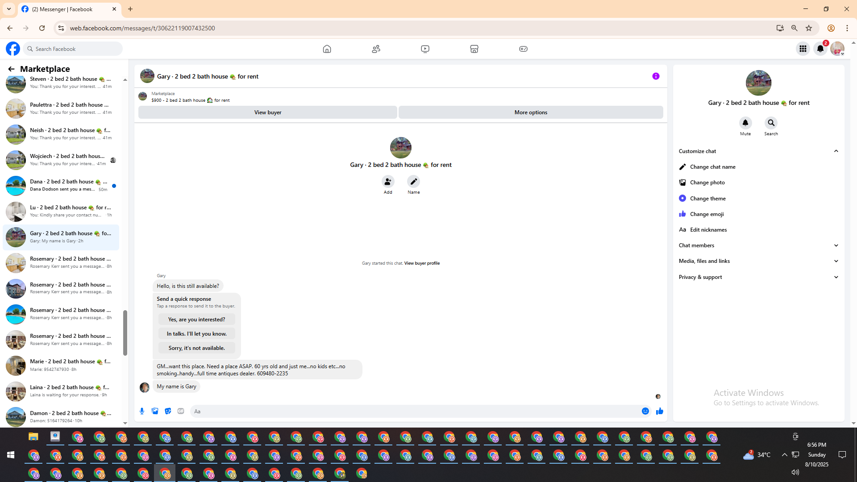Send a thumbs-up like

pyautogui.click(x=660, y=411)
